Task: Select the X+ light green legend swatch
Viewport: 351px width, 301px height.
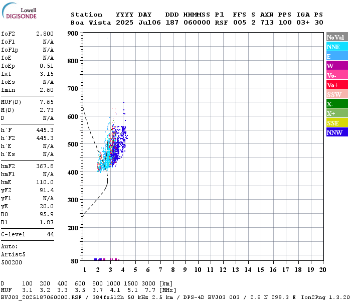Action: pyautogui.click(x=337, y=113)
